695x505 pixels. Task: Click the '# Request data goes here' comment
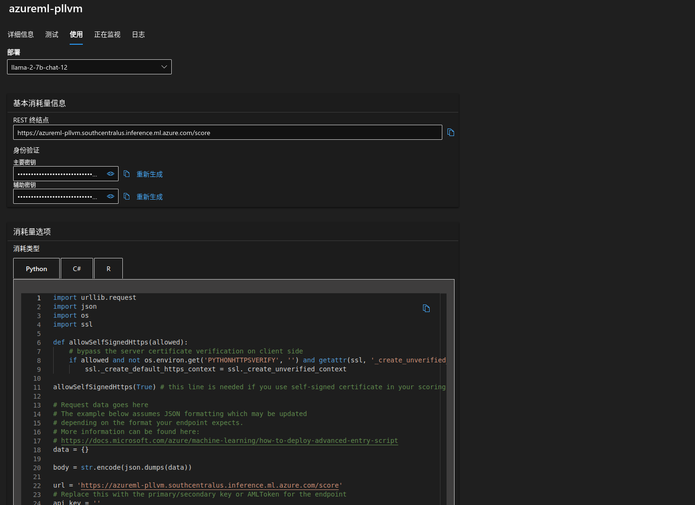tap(101, 405)
